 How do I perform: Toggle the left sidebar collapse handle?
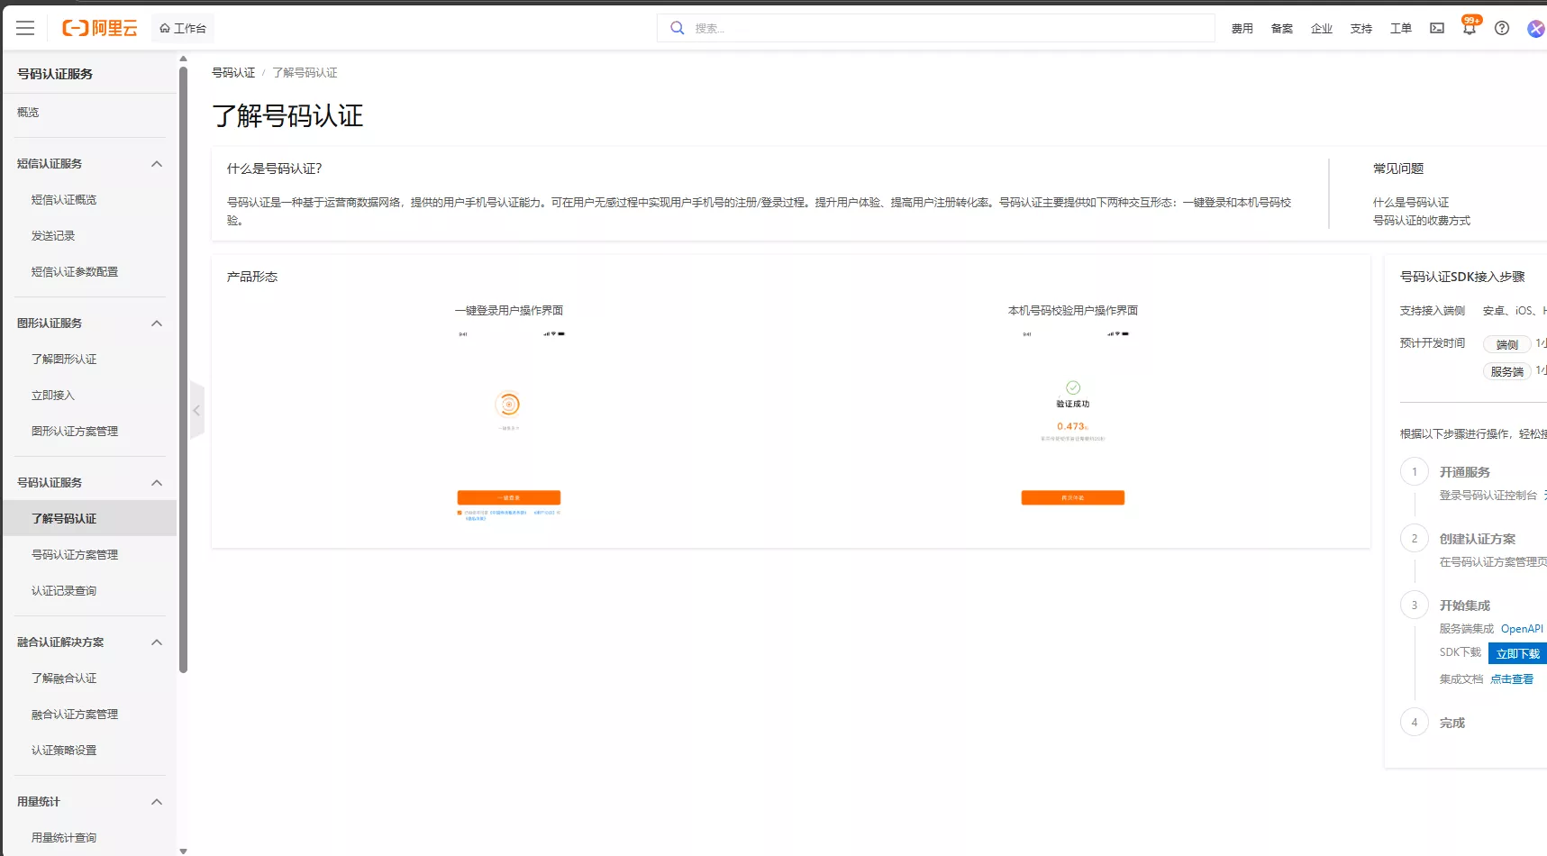click(196, 410)
